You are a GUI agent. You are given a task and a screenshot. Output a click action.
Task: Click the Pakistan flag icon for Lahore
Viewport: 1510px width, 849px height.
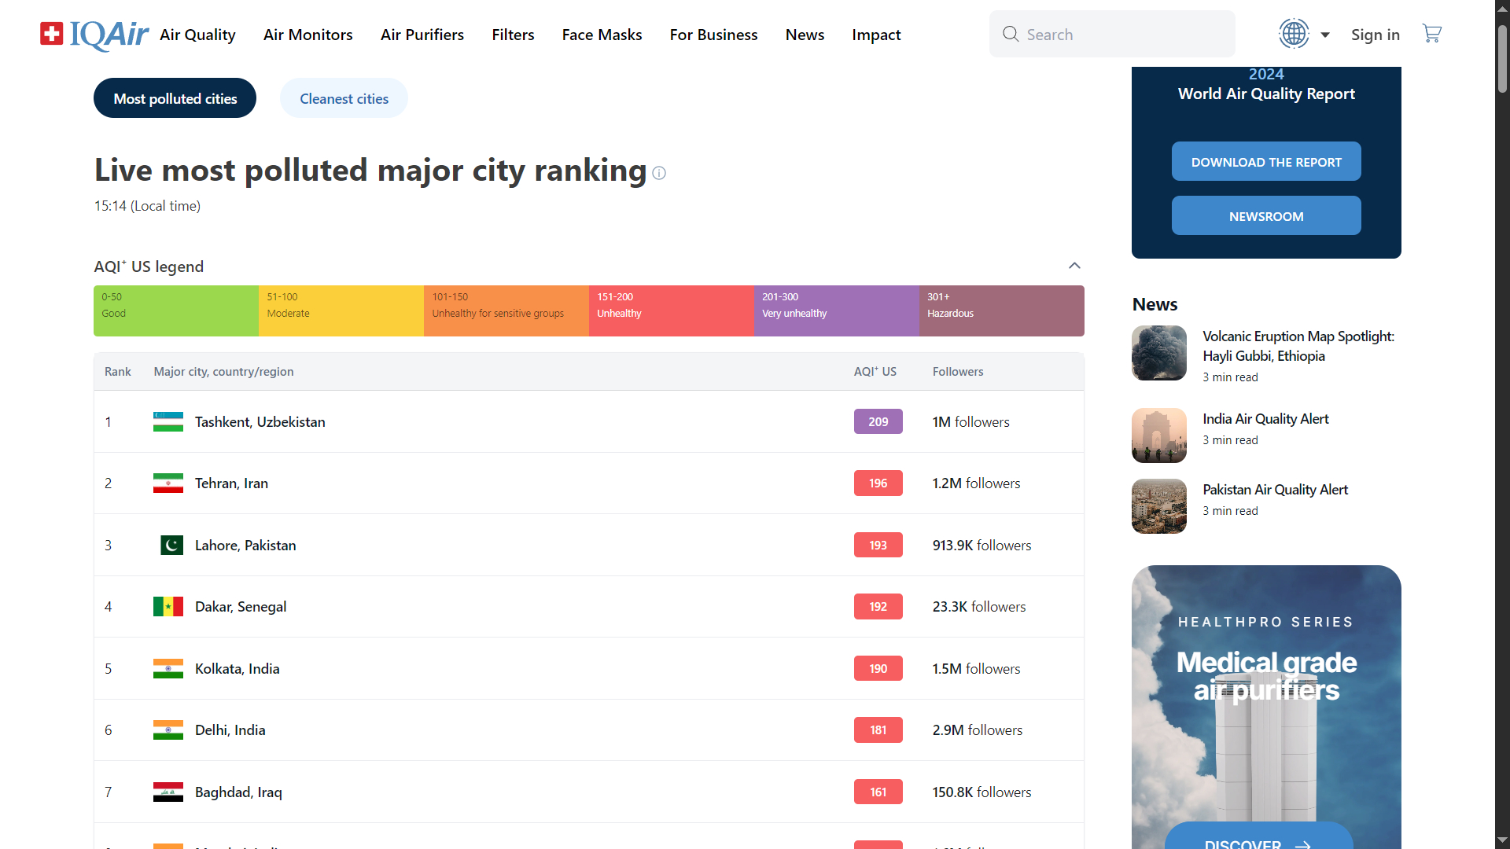171,546
